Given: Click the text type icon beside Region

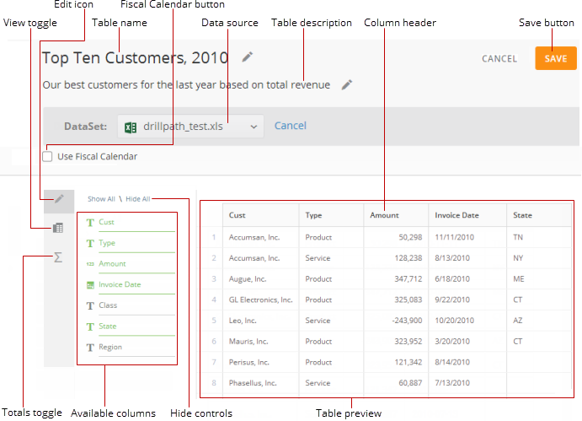Looking at the screenshot, I should point(90,348).
